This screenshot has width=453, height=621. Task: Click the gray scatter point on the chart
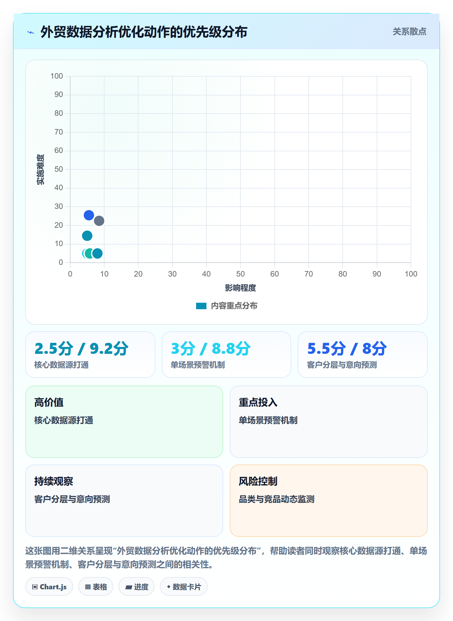pos(99,221)
